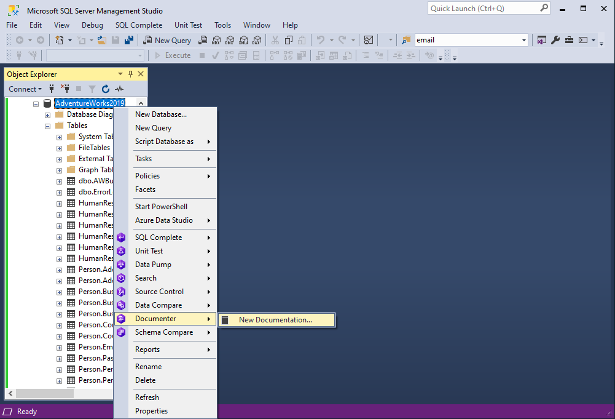Click the Copy toolbar icon

coord(289,40)
